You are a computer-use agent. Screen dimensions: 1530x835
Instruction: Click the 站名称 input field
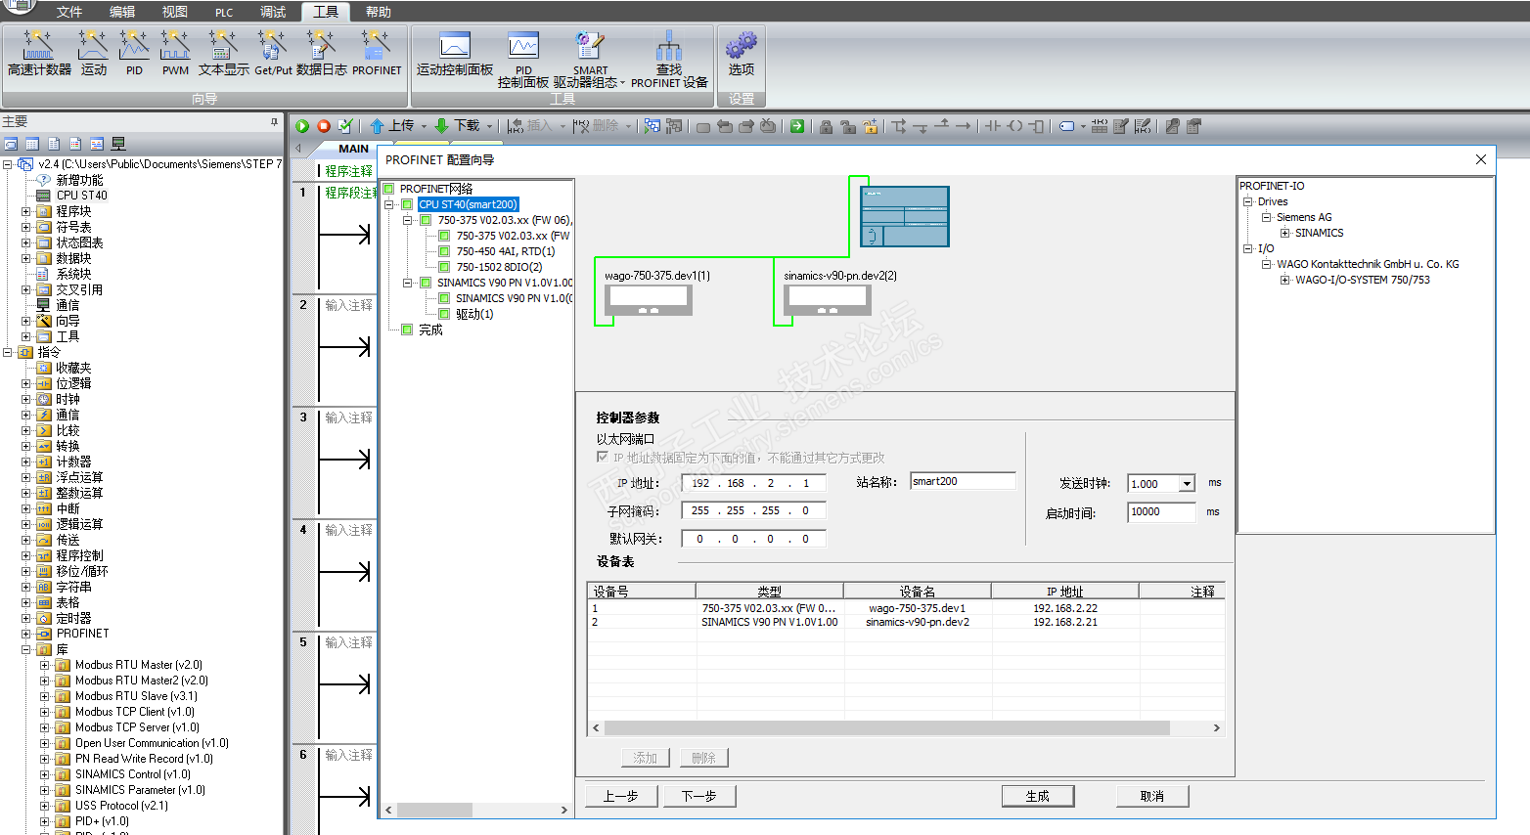point(963,481)
